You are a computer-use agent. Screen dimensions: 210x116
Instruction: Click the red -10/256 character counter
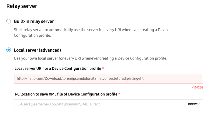click(197, 87)
